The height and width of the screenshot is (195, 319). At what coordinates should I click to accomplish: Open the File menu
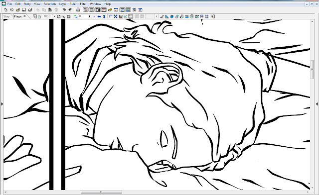[x=9, y=4]
